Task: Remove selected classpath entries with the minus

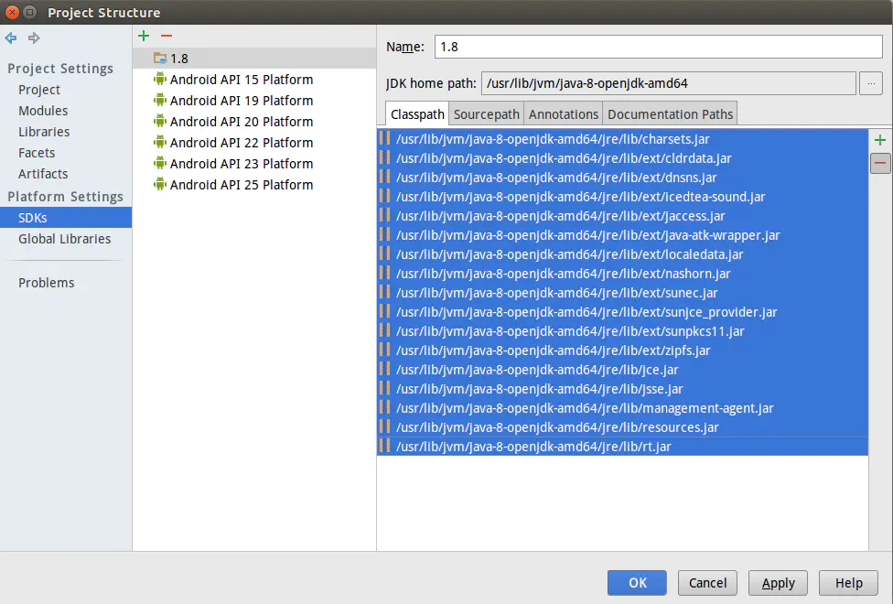Action: click(x=880, y=164)
